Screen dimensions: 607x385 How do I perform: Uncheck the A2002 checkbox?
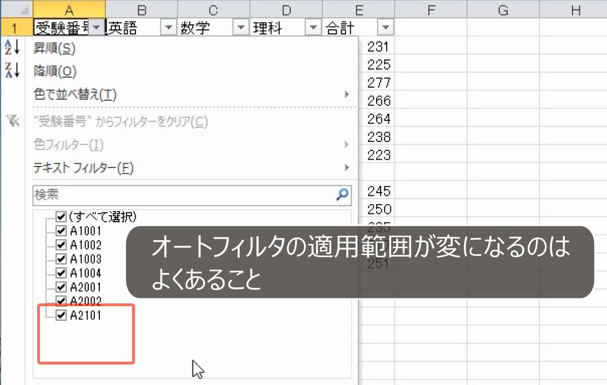tap(61, 301)
